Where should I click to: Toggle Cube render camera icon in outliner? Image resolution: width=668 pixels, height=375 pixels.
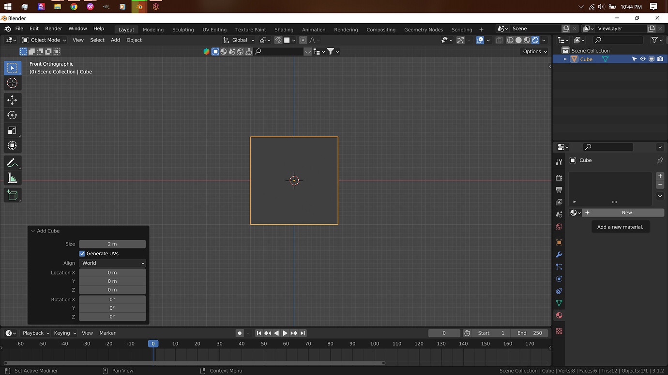click(x=660, y=59)
